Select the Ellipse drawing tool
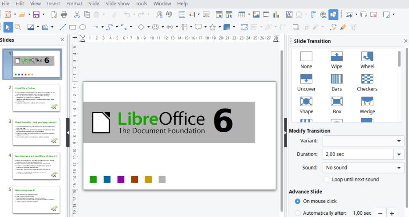This screenshot has height=217, width=409. click(x=82, y=27)
